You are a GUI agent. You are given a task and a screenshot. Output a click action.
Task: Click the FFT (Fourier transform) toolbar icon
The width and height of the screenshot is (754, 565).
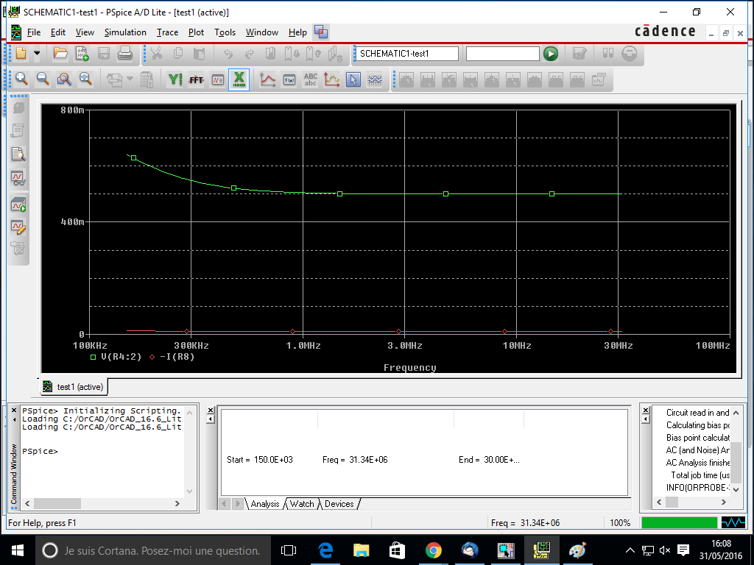coord(196,79)
